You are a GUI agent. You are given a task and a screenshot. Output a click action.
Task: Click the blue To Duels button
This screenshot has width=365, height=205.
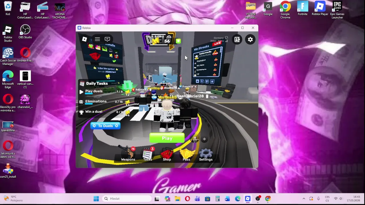(x=105, y=126)
